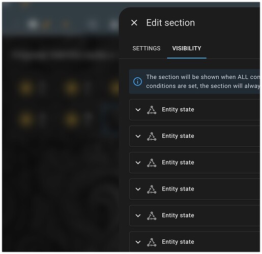
Task: Select the VISIBILITY tab
Action: (187, 48)
